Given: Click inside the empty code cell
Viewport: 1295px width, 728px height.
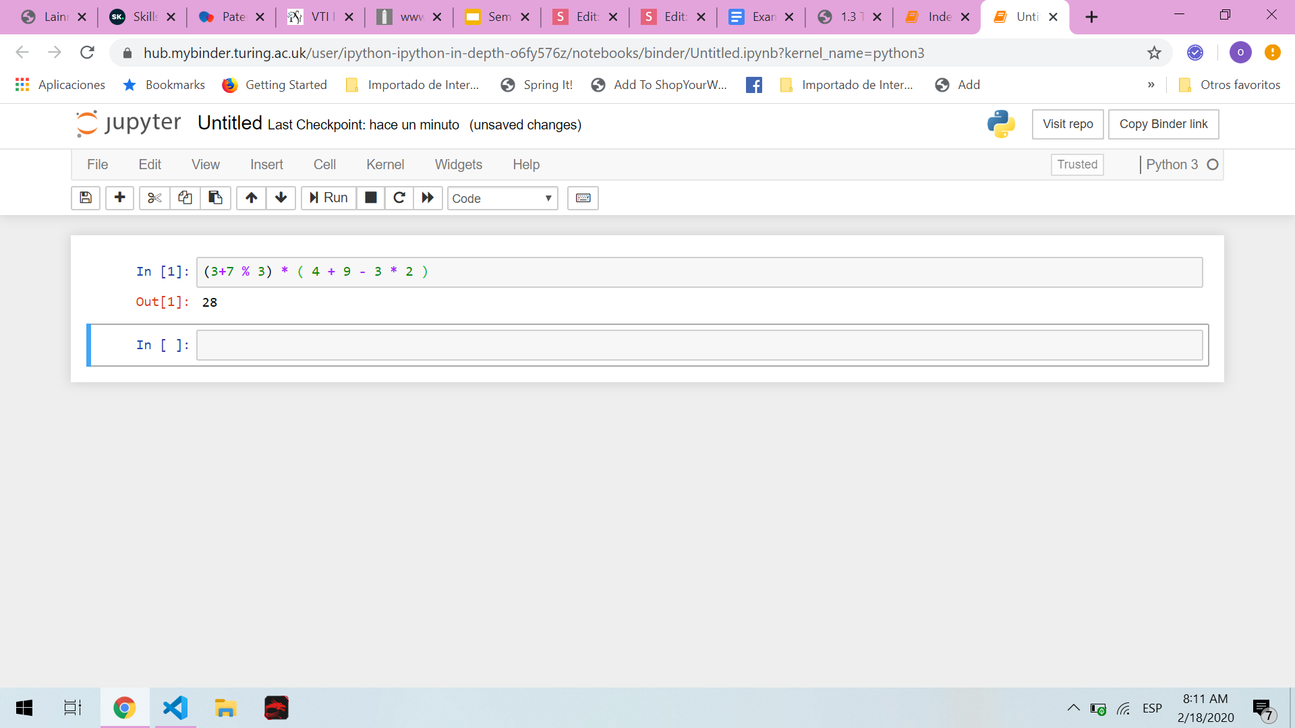Looking at the screenshot, I should pos(698,345).
